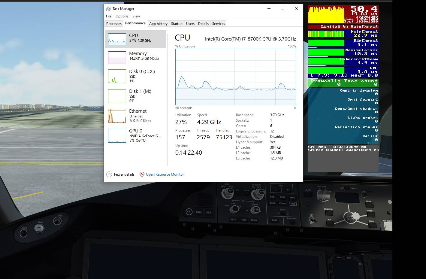The image size is (426, 279).
Task: Open the Options menu in Task Manager
Action: coord(122,16)
